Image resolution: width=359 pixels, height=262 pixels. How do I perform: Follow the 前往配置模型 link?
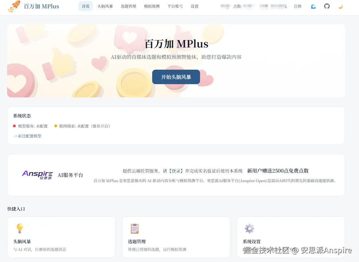(27, 136)
